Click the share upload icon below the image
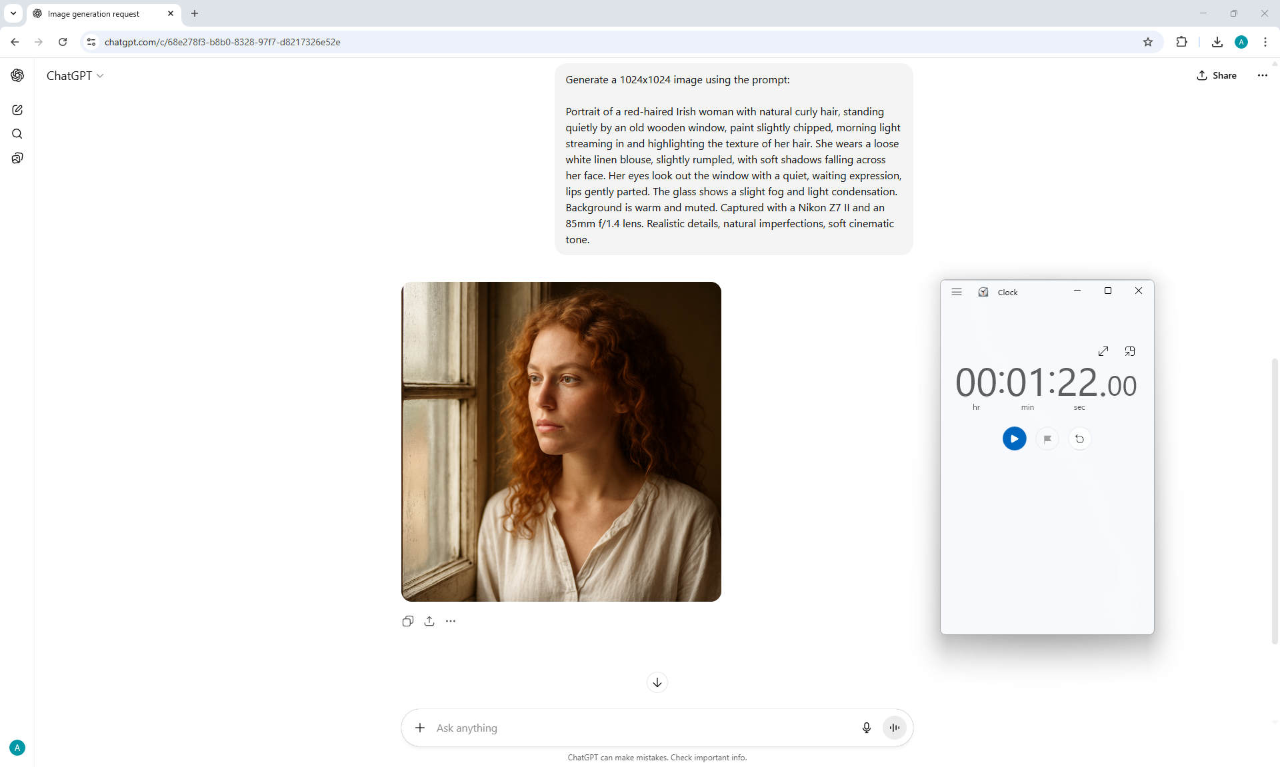 [x=429, y=621]
